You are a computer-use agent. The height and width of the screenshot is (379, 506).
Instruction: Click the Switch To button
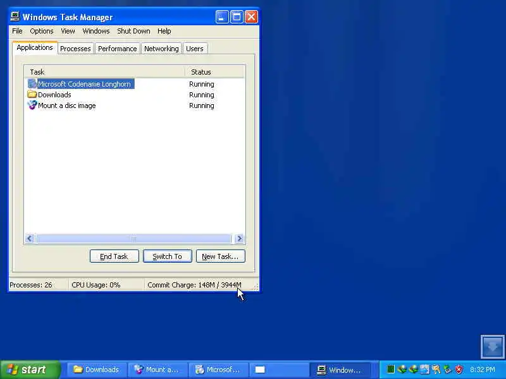[x=168, y=256]
